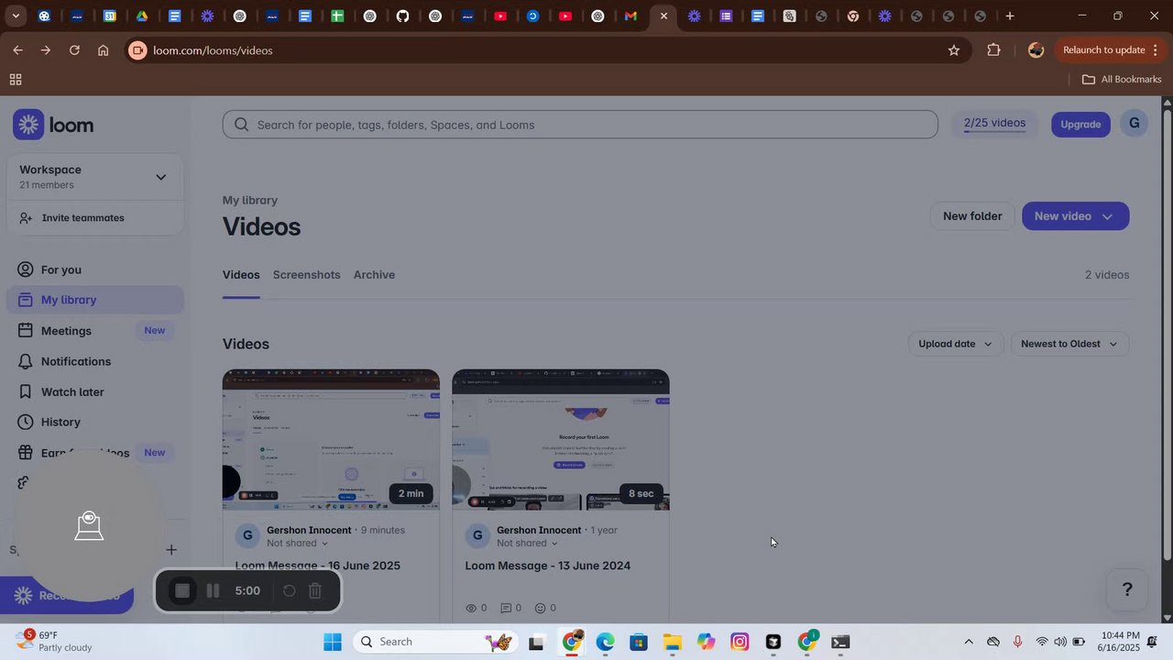Image resolution: width=1173 pixels, height=660 pixels.
Task: Open the Newest to Oldest dropdown
Action: 1069,344
